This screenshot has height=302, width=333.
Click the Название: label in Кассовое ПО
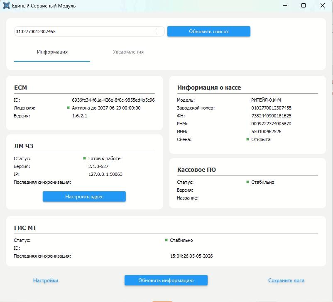click(x=188, y=198)
